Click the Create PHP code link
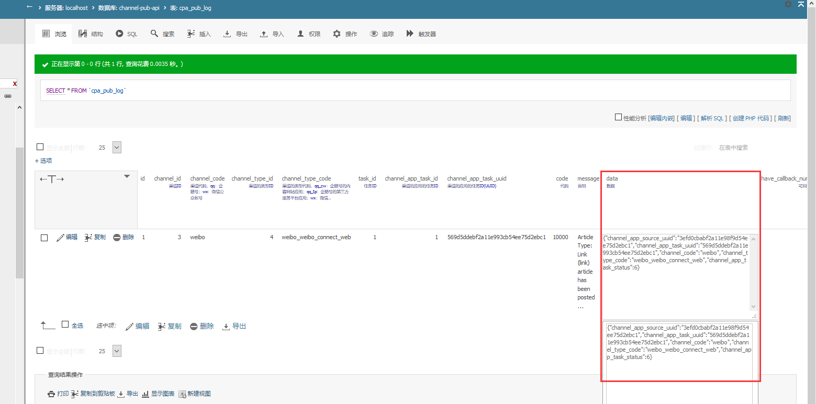816x404 pixels. [x=751, y=118]
